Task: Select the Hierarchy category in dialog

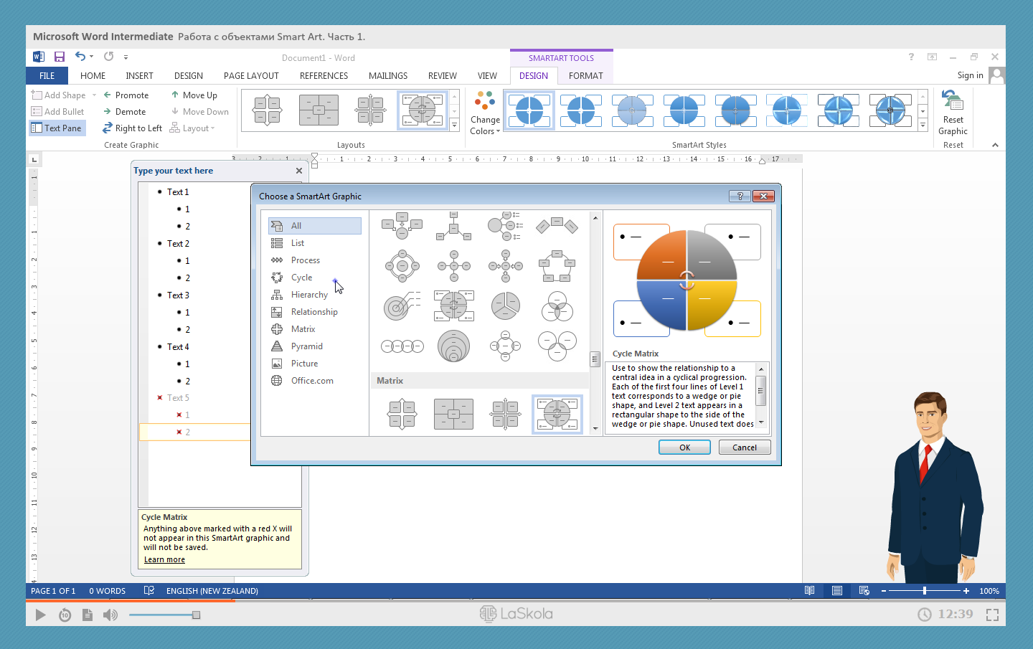Action: (x=309, y=295)
